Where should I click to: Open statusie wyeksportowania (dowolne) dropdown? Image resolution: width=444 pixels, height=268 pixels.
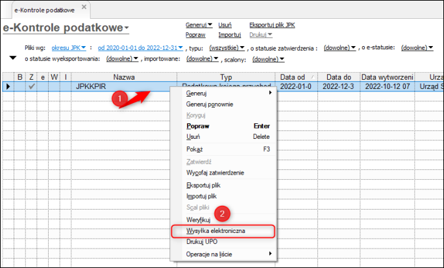tap(122, 59)
